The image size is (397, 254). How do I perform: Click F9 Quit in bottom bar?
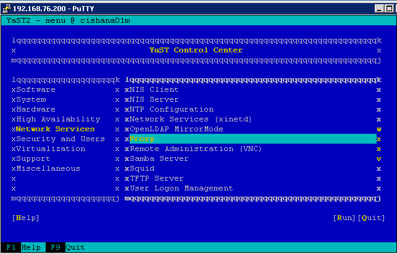point(67,247)
